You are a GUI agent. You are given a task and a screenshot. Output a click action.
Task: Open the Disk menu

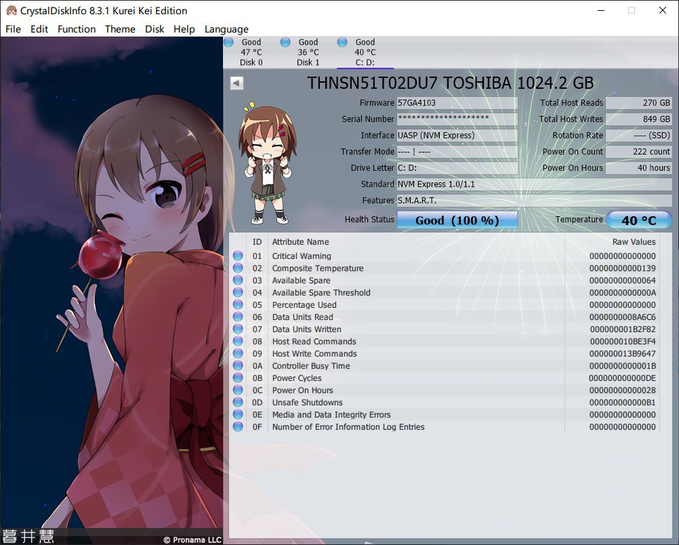(155, 29)
